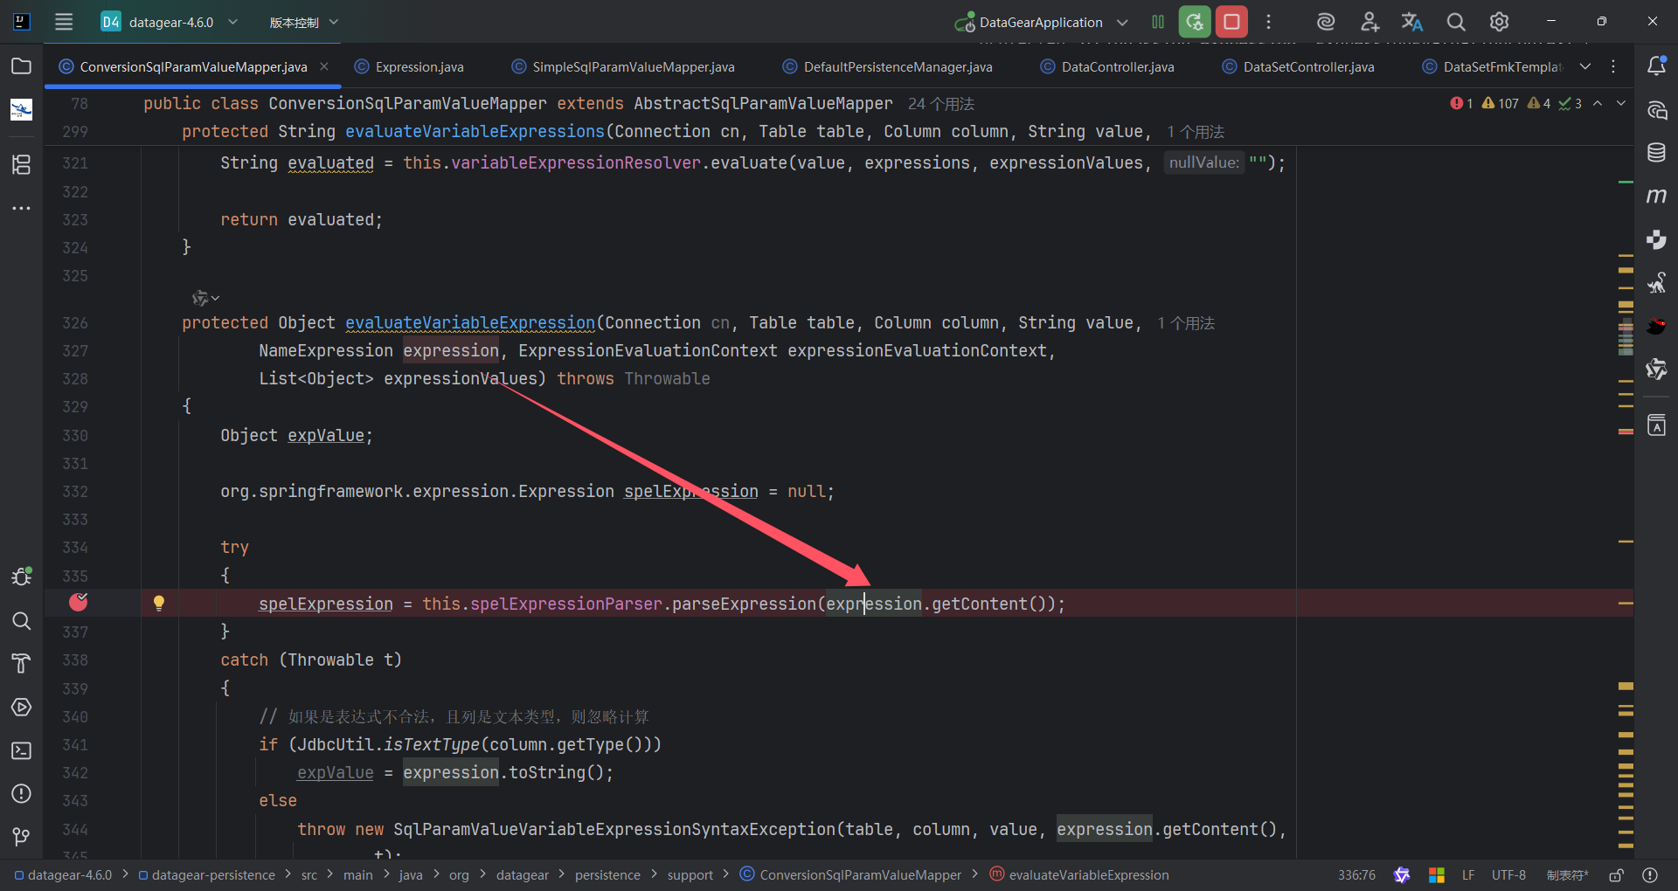The height and width of the screenshot is (891, 1678).
Task: Open more run actions menu
Action: [x=1269, y=22]
